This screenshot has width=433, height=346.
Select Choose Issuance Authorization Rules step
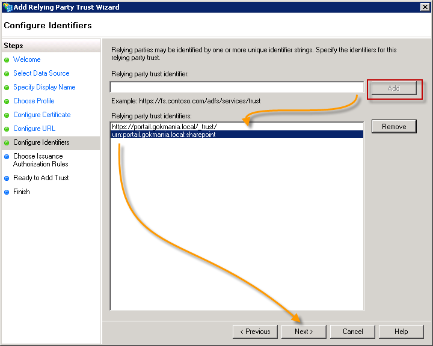pyautogui.click(x=41, y=160)
